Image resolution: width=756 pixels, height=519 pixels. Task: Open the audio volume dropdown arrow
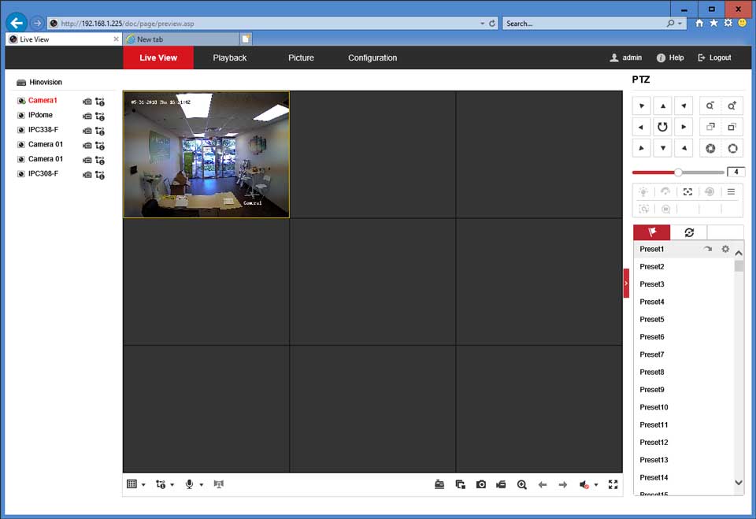(596, 485)
